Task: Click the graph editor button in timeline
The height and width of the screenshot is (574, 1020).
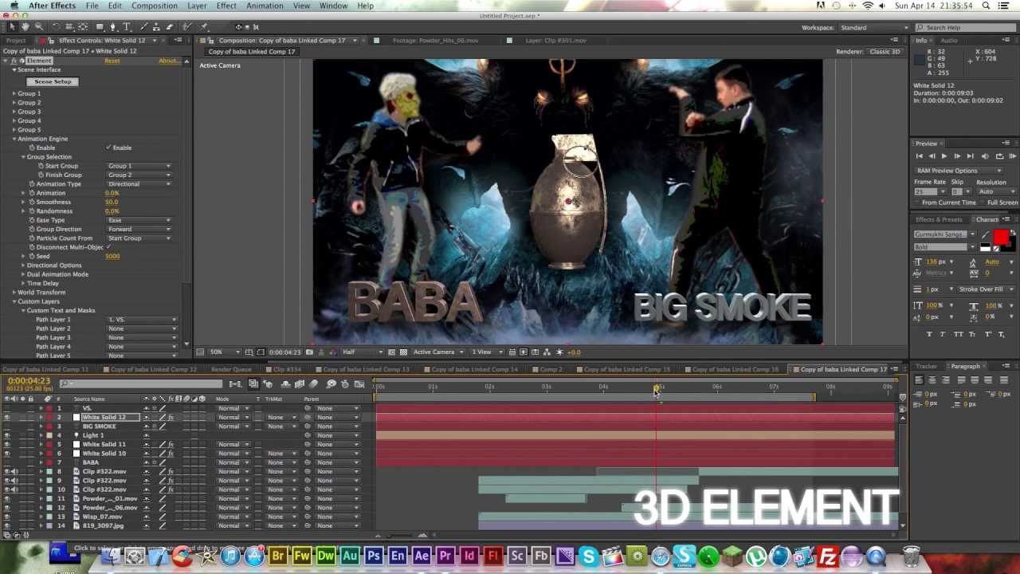Action: [x=358, y=384]
